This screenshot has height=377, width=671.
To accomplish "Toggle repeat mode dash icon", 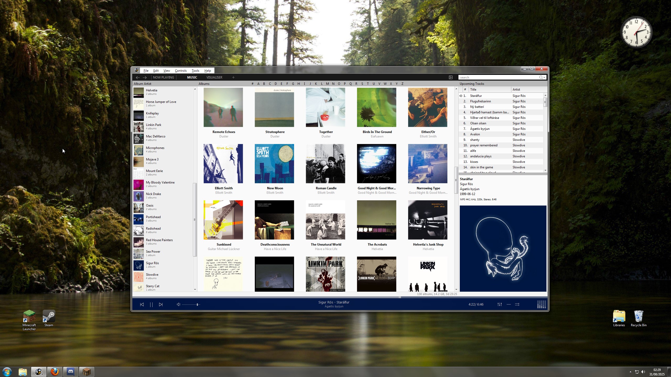I will click(508, 304).
